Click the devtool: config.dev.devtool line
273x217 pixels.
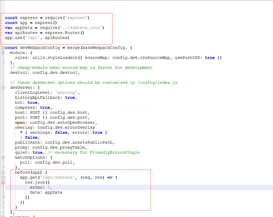pos(45,73)
